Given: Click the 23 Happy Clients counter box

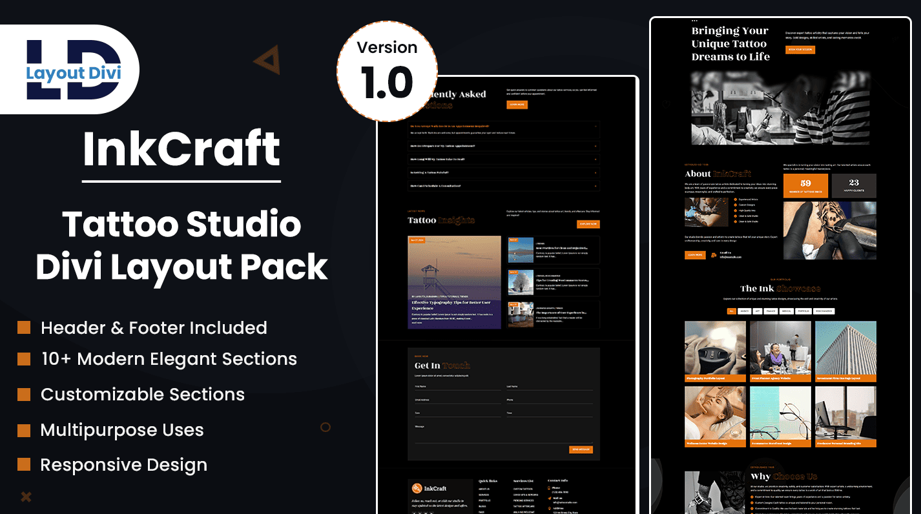Looking at the screenshot, I should 854,185.
